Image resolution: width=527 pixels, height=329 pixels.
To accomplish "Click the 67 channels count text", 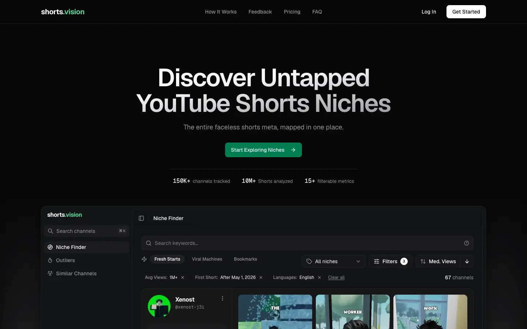I will [x=459, y=277].
